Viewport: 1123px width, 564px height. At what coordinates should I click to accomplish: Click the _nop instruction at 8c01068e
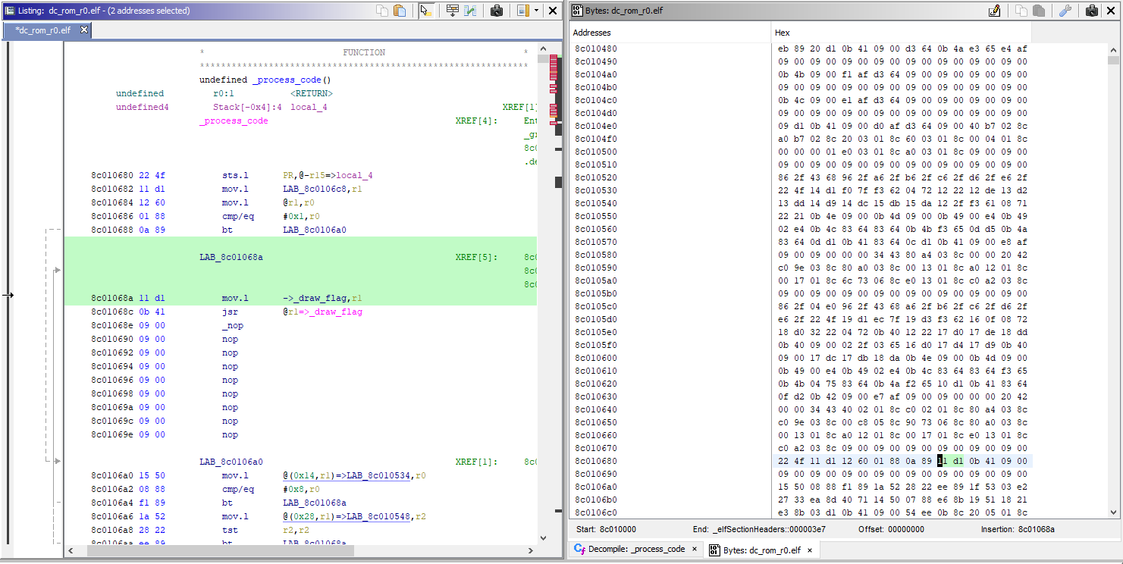pos(233,325)
